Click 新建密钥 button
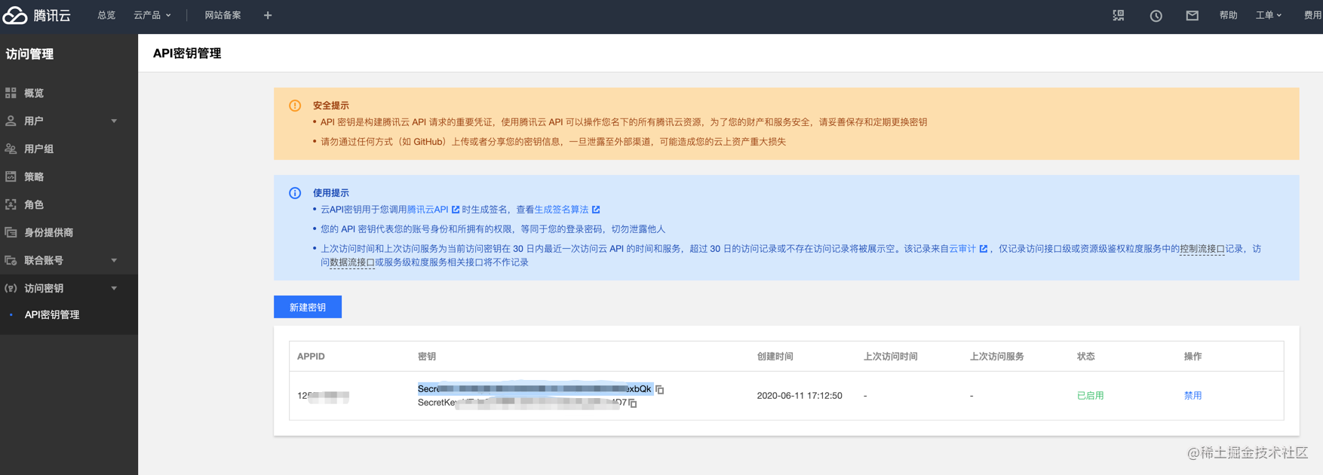Screen dimensions: 1323x475 pos(308,307)
